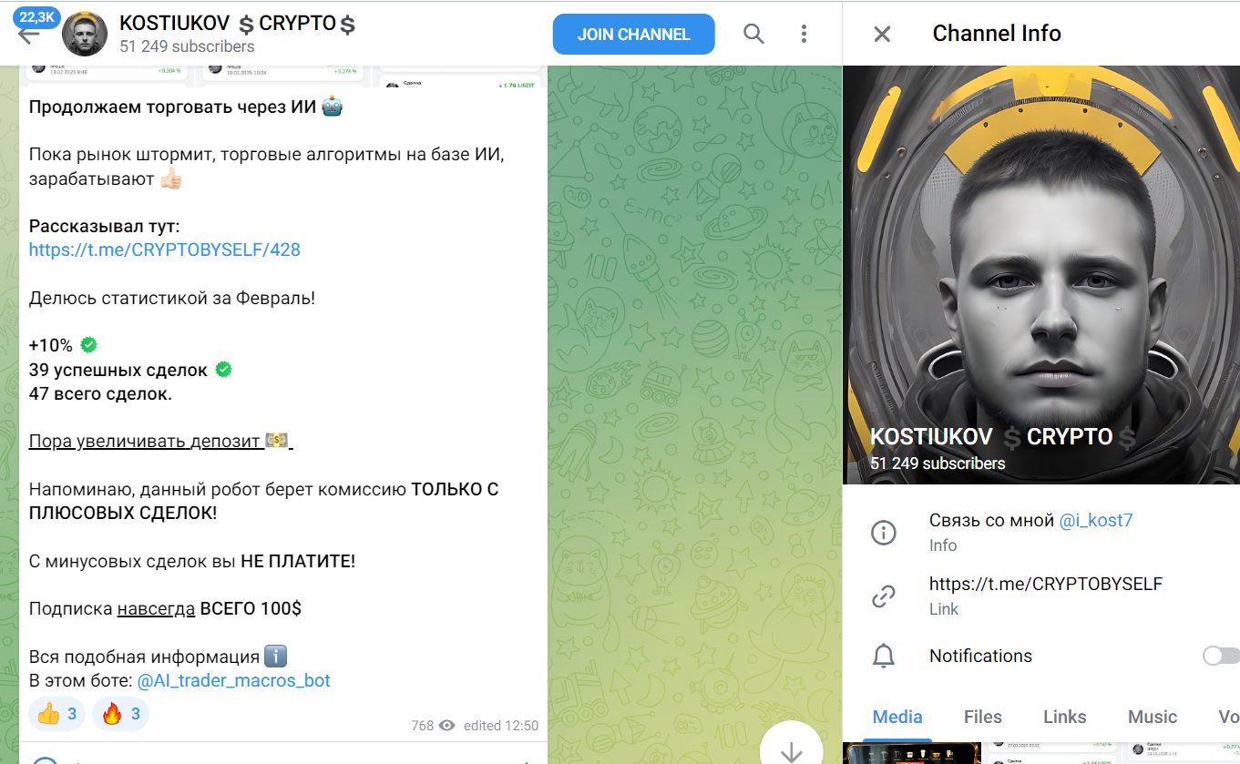The height and width of the screenshot is (764, 1240).
Task: Open the KOSTIUKOV CRYPTO channel avatar in header
Action: point(84,34)
